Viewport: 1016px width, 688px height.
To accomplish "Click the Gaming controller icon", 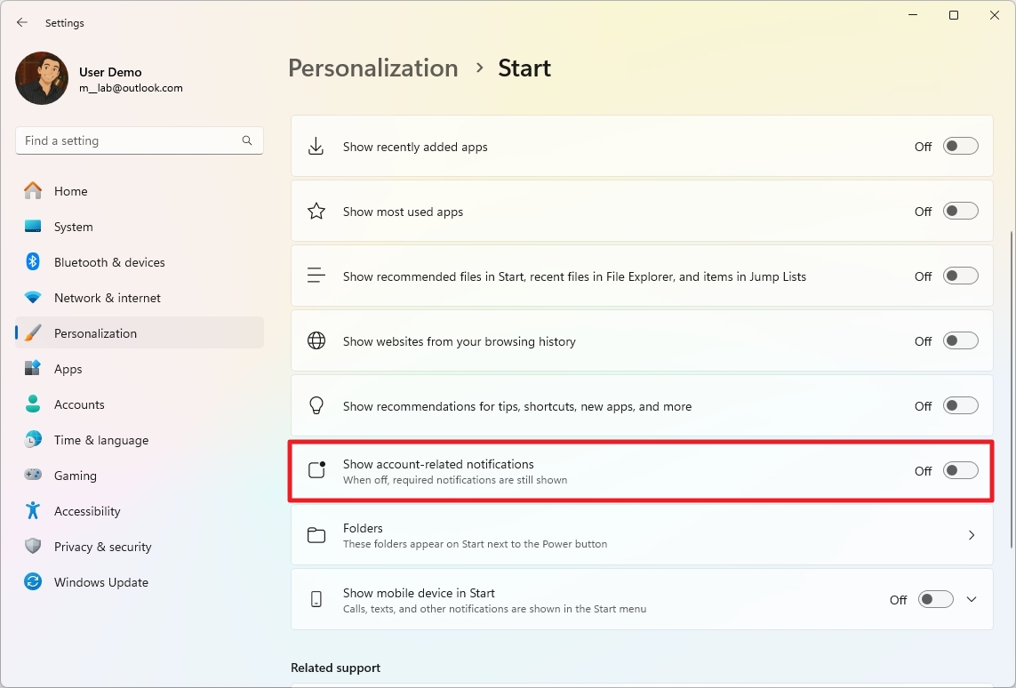I will click(33, 476).
